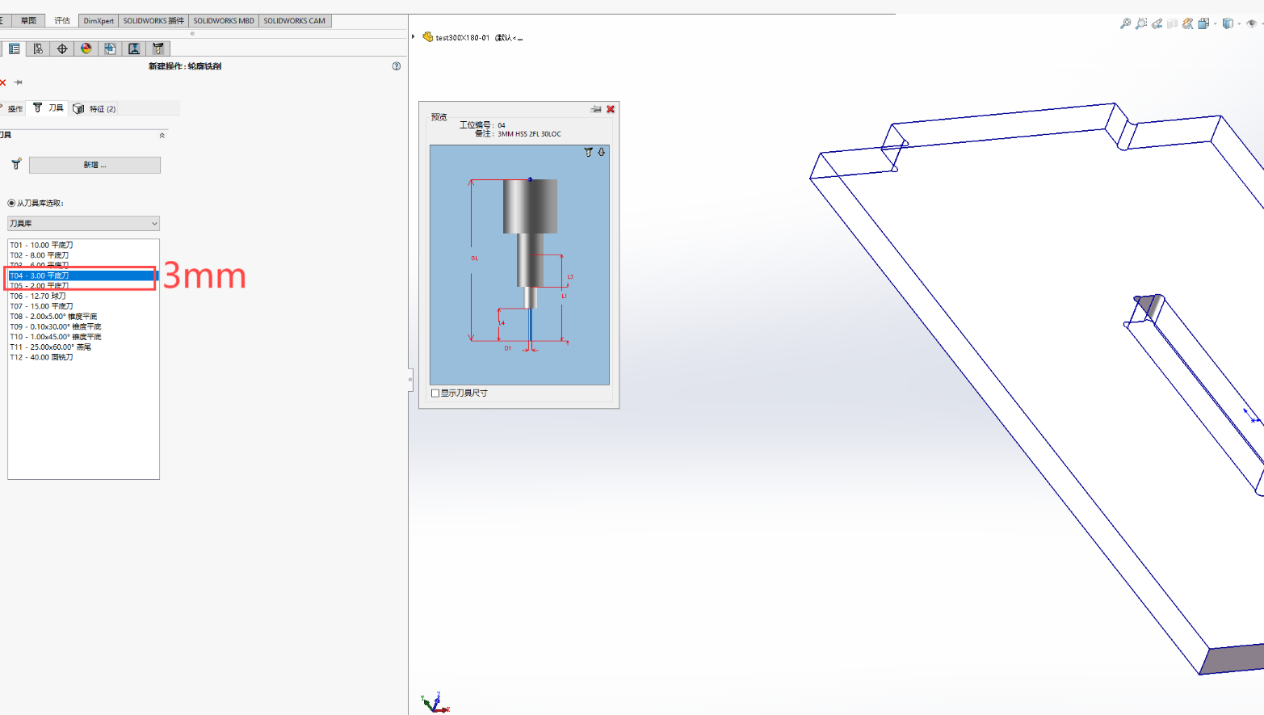This screenshot has width=1264, height=715.
Task: Select tool T08 - 2.00x5.00° 锥度平底
Action: pyautogui.click(x=82, y=317)
